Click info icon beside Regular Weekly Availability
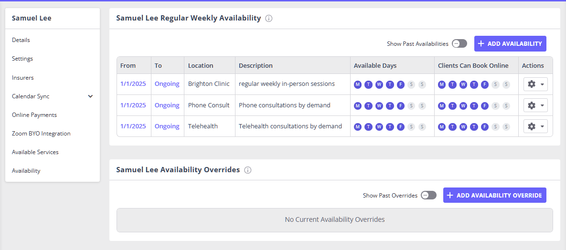This screenshot has width=566, height=250. click(x=269, y=19)
